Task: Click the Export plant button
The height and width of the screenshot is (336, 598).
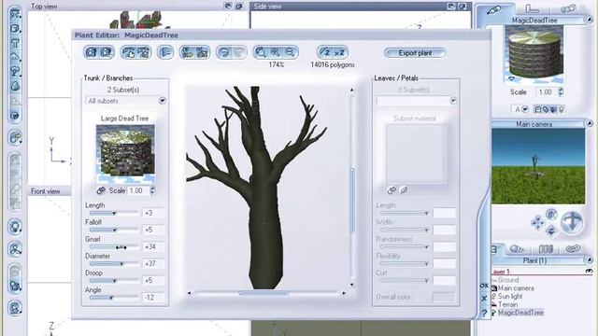Action: (x=415, y=53)
